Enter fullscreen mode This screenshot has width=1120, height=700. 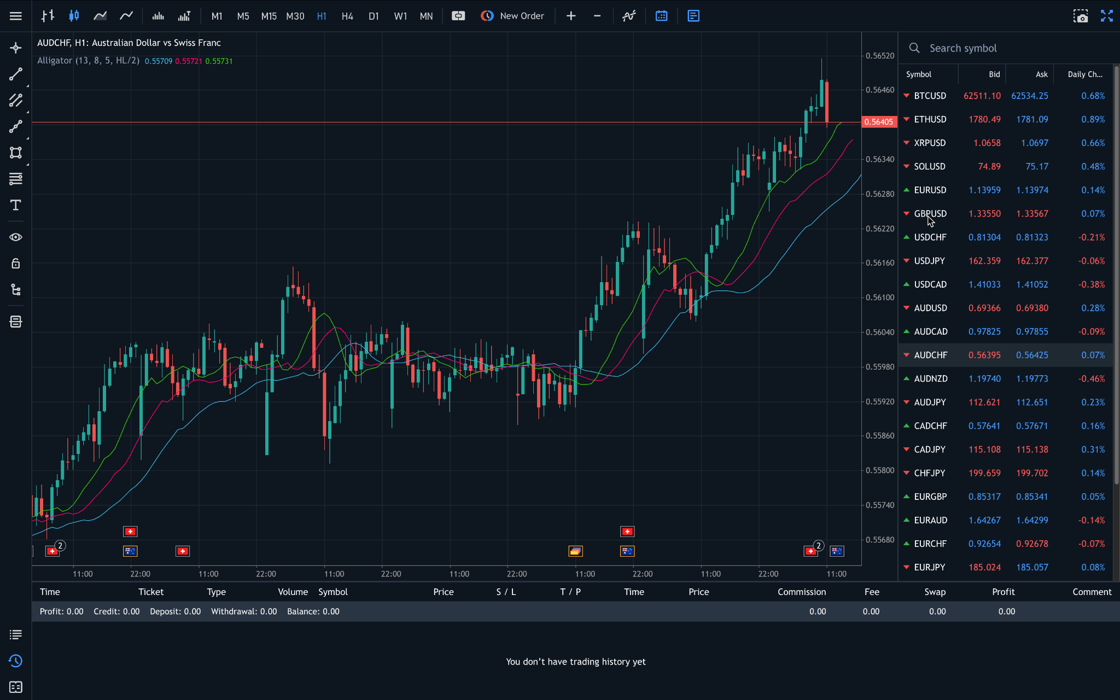click(1107, 16)
